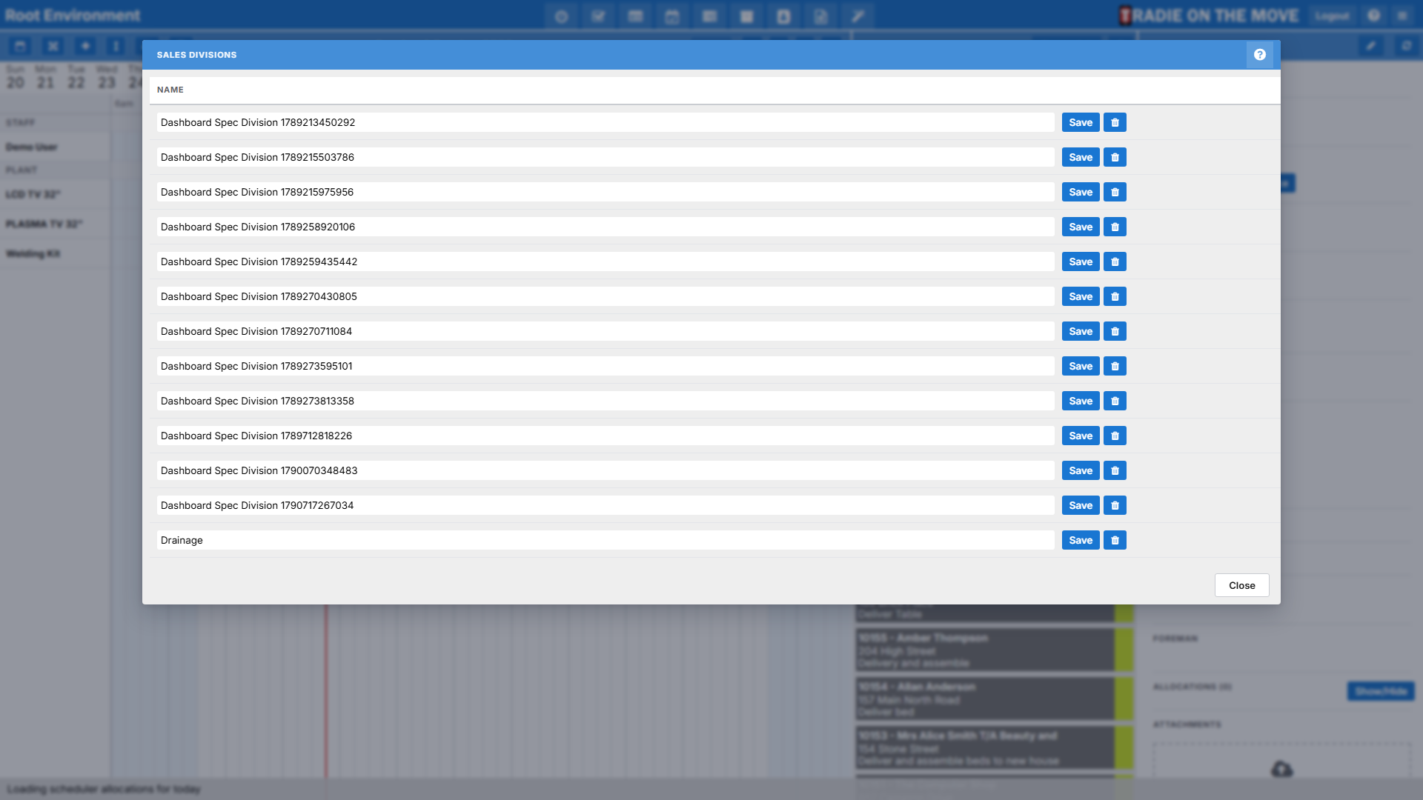Save Dashboard Spec Division 1789712818226
Screen dimensions: 1423x800
(1081, 436)
